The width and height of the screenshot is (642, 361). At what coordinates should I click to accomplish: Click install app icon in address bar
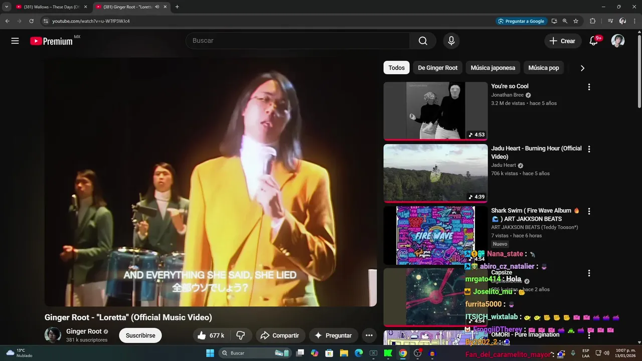[x=554, y=21]
